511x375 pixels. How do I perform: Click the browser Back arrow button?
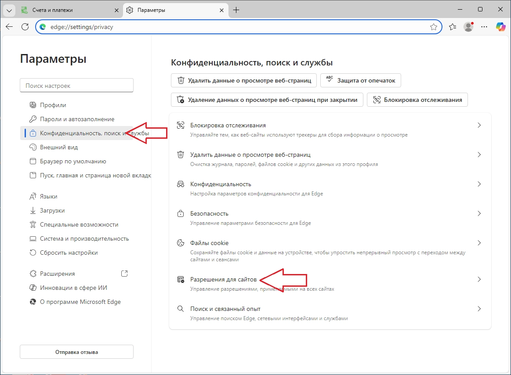pyautogui.click(x=9, y=27)
